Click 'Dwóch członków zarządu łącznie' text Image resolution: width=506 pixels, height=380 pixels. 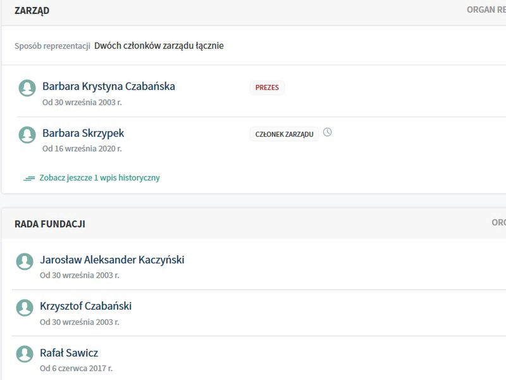point(159,46)
